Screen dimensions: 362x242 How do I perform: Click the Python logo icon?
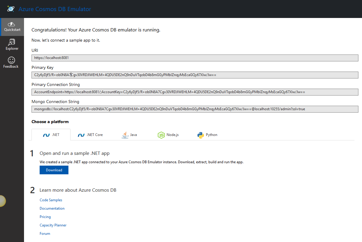coord(201,135)
